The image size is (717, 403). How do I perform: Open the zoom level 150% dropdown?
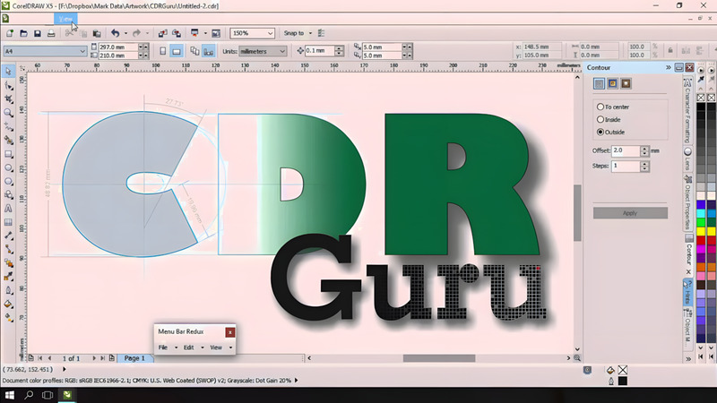[270, 33]
